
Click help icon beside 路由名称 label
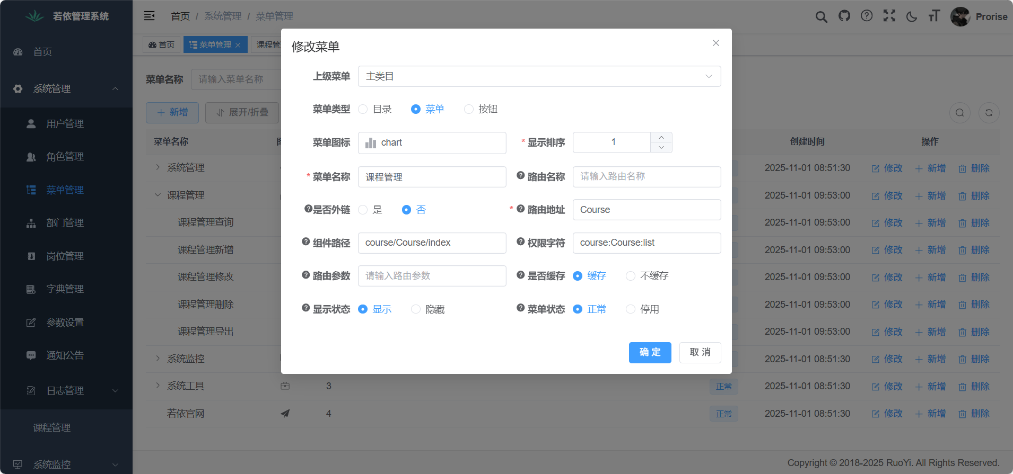521,176
